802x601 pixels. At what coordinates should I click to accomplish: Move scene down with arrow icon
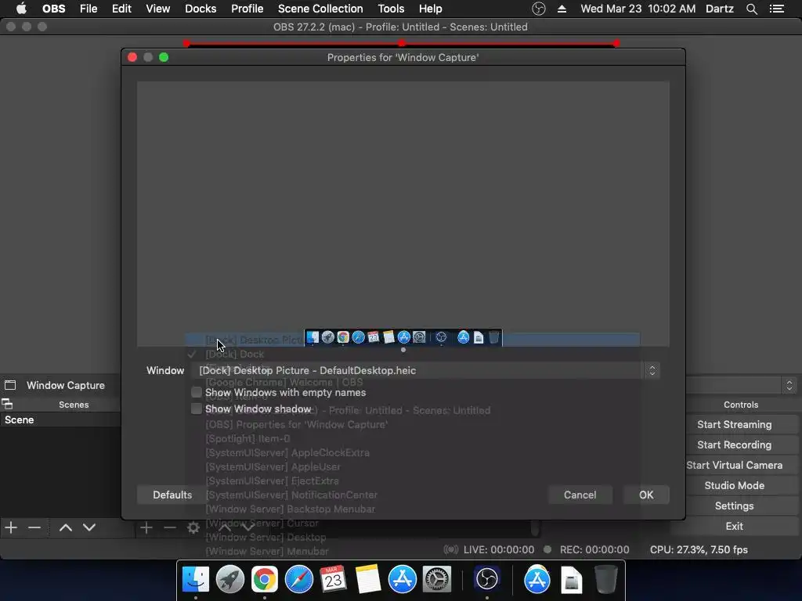pyautogui.click(x=89, y=527)
